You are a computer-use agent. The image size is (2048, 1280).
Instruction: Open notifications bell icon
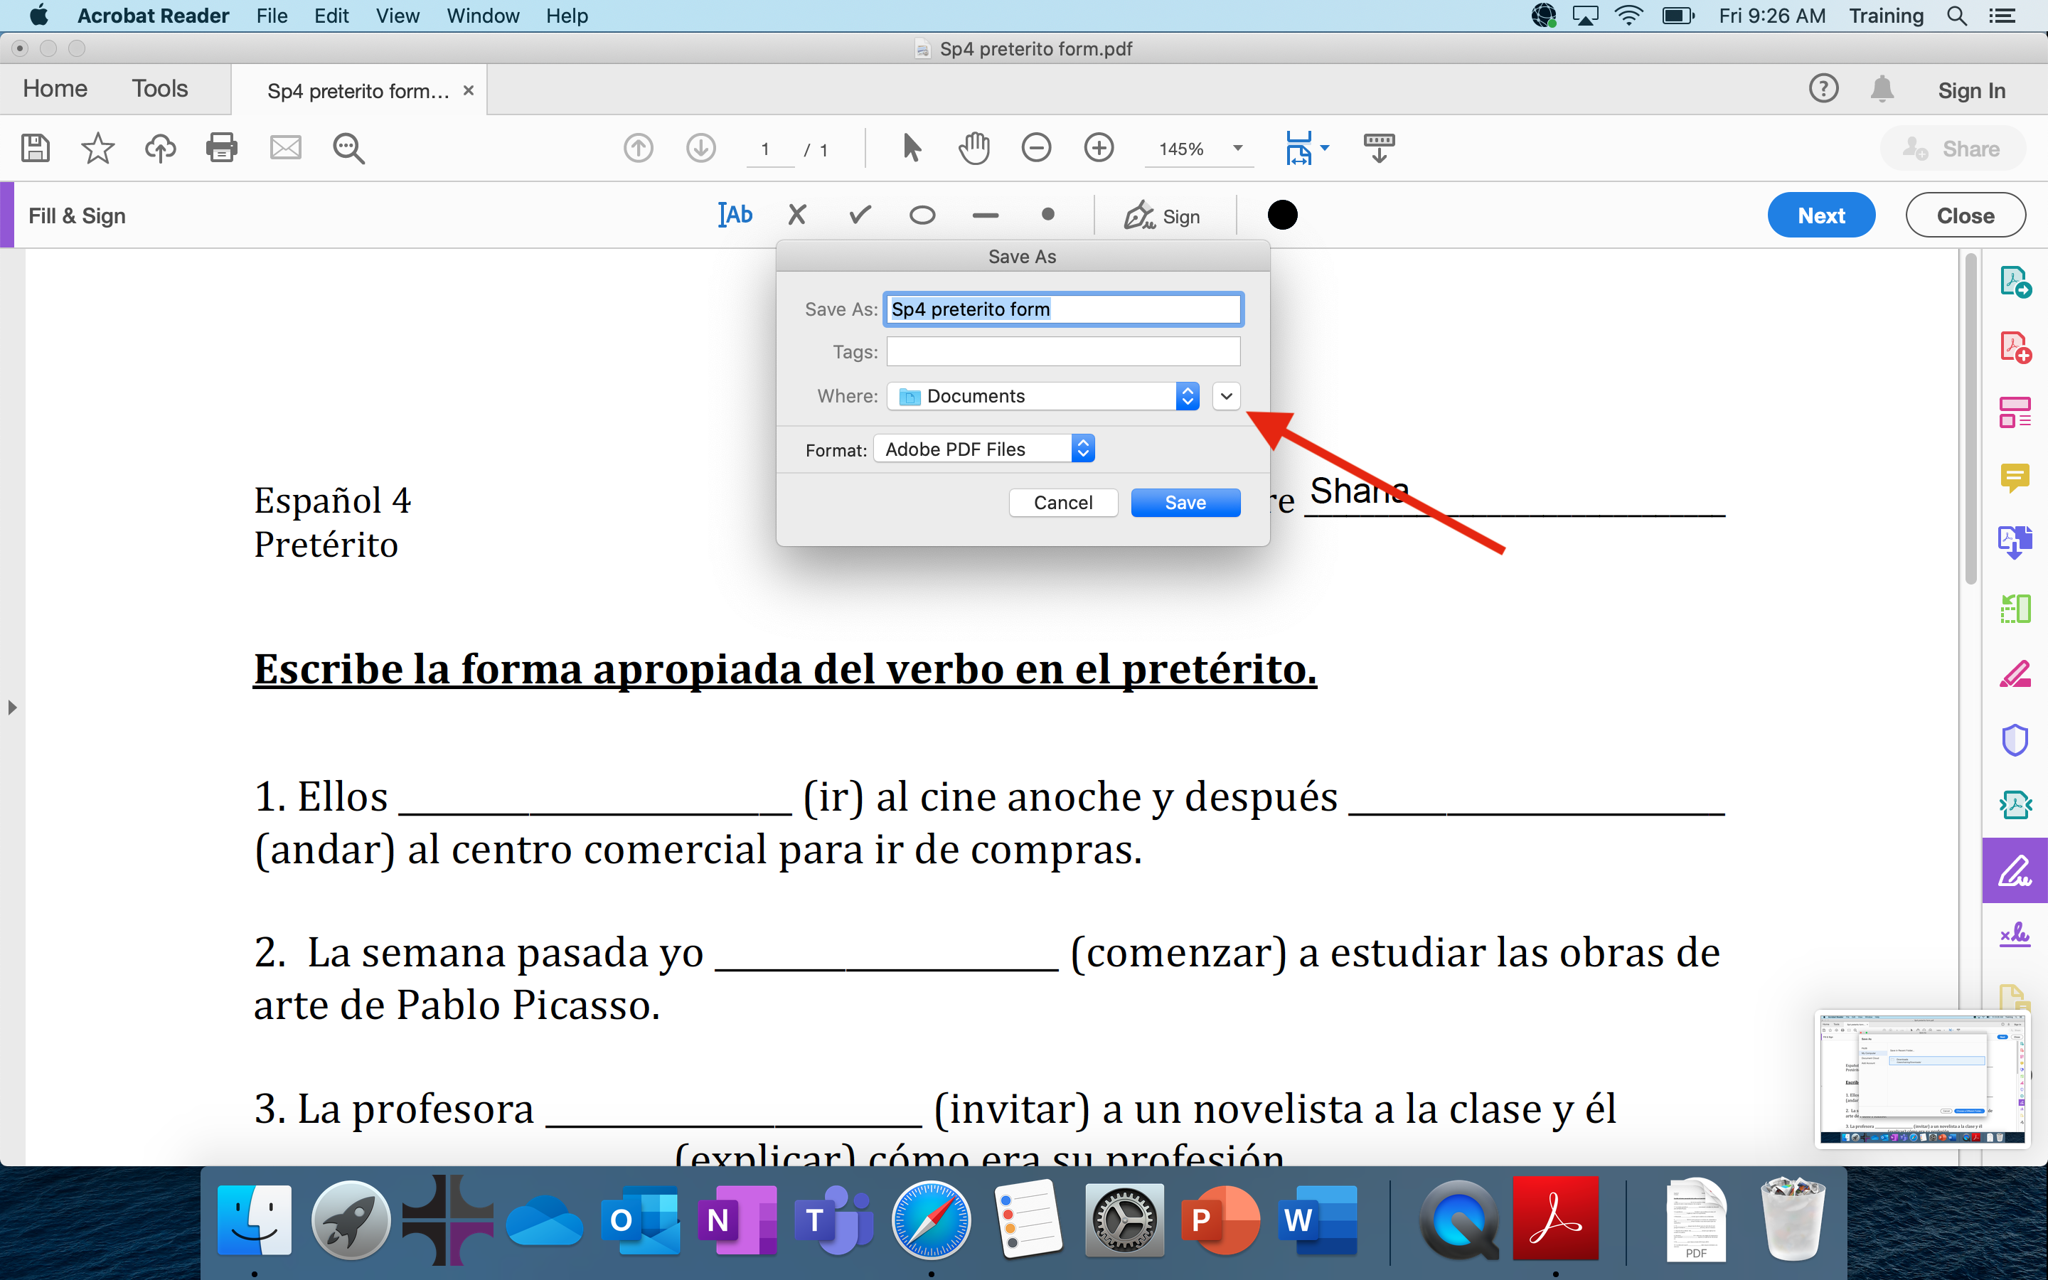point(1882,89)
